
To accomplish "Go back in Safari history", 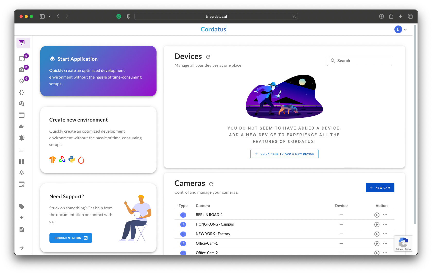I will click(58, 16).
